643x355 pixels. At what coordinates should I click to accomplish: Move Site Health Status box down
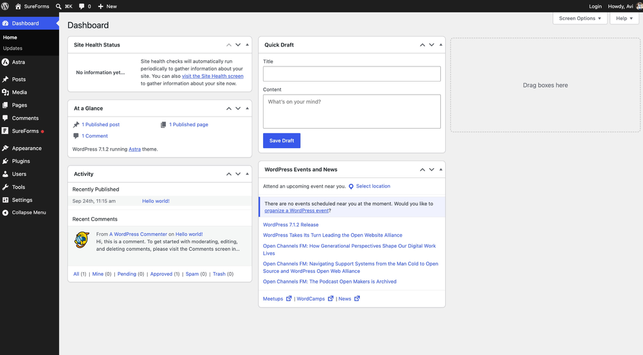tap(238, 45)
